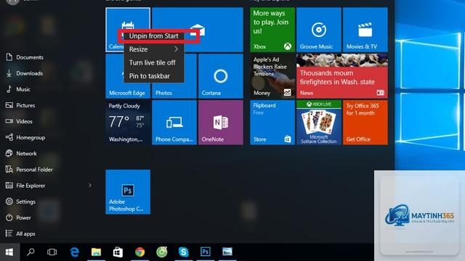Open the News tile about firefighters

pos(342,76)
